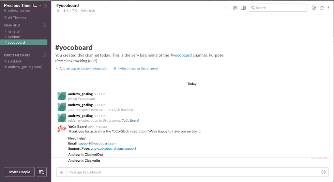Image resolution: width=334 pixels, height=182 pixels.
Task: Open the emoji picker smiley icon
Action: (324, 172)
